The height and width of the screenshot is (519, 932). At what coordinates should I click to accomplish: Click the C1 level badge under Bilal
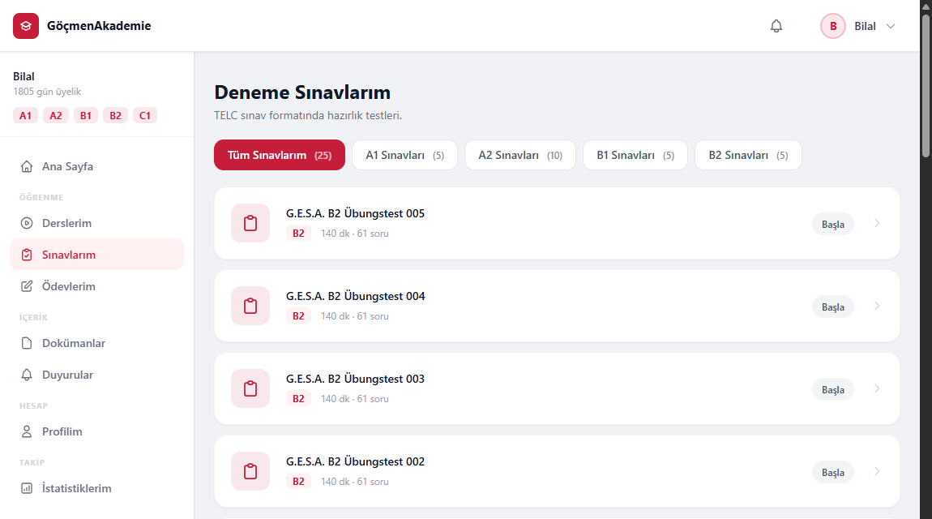coord(145,115)
